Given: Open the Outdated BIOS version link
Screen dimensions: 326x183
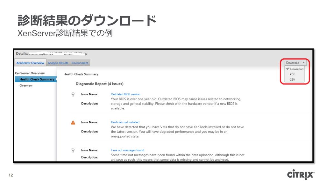Looking at the screenshot, I should 125,94.
